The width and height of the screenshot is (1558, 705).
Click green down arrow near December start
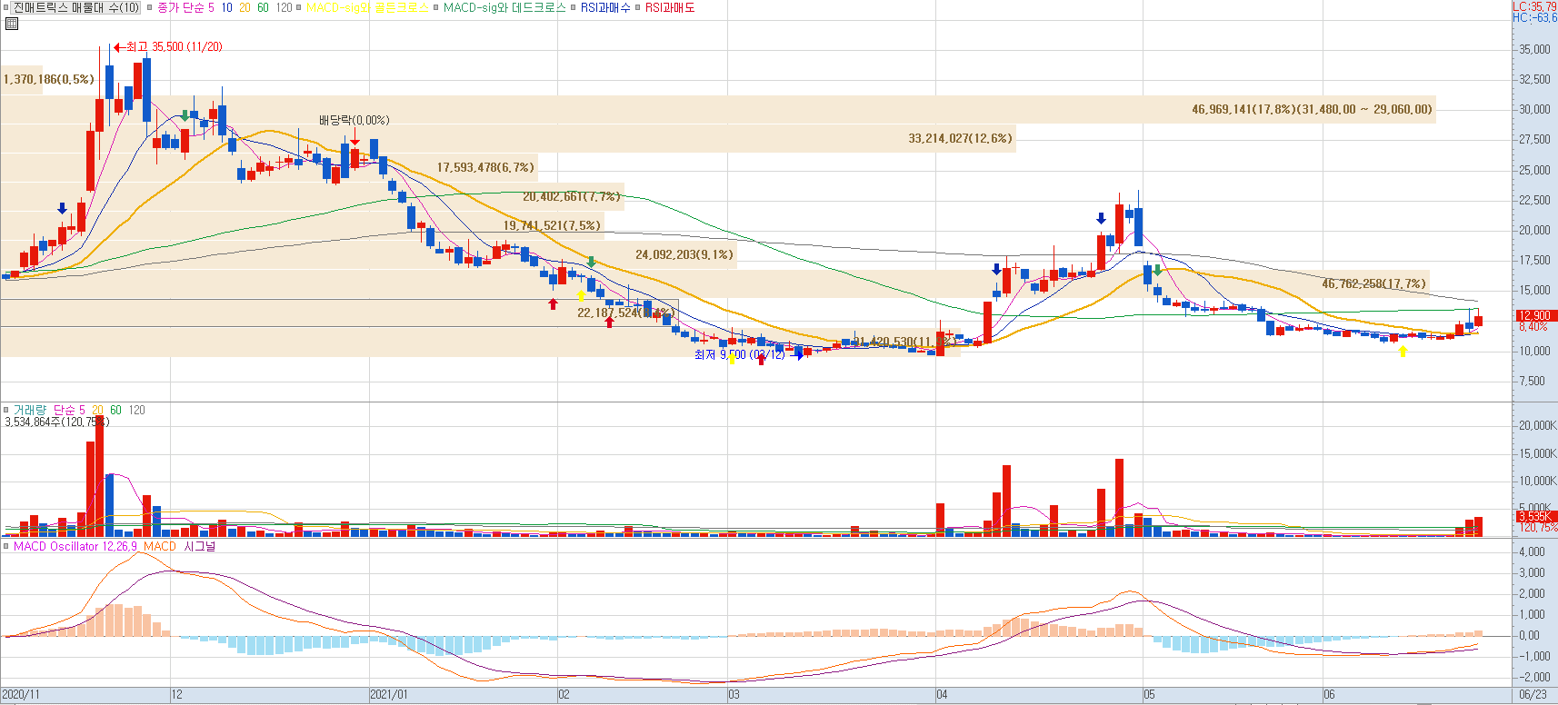(185, 116)
